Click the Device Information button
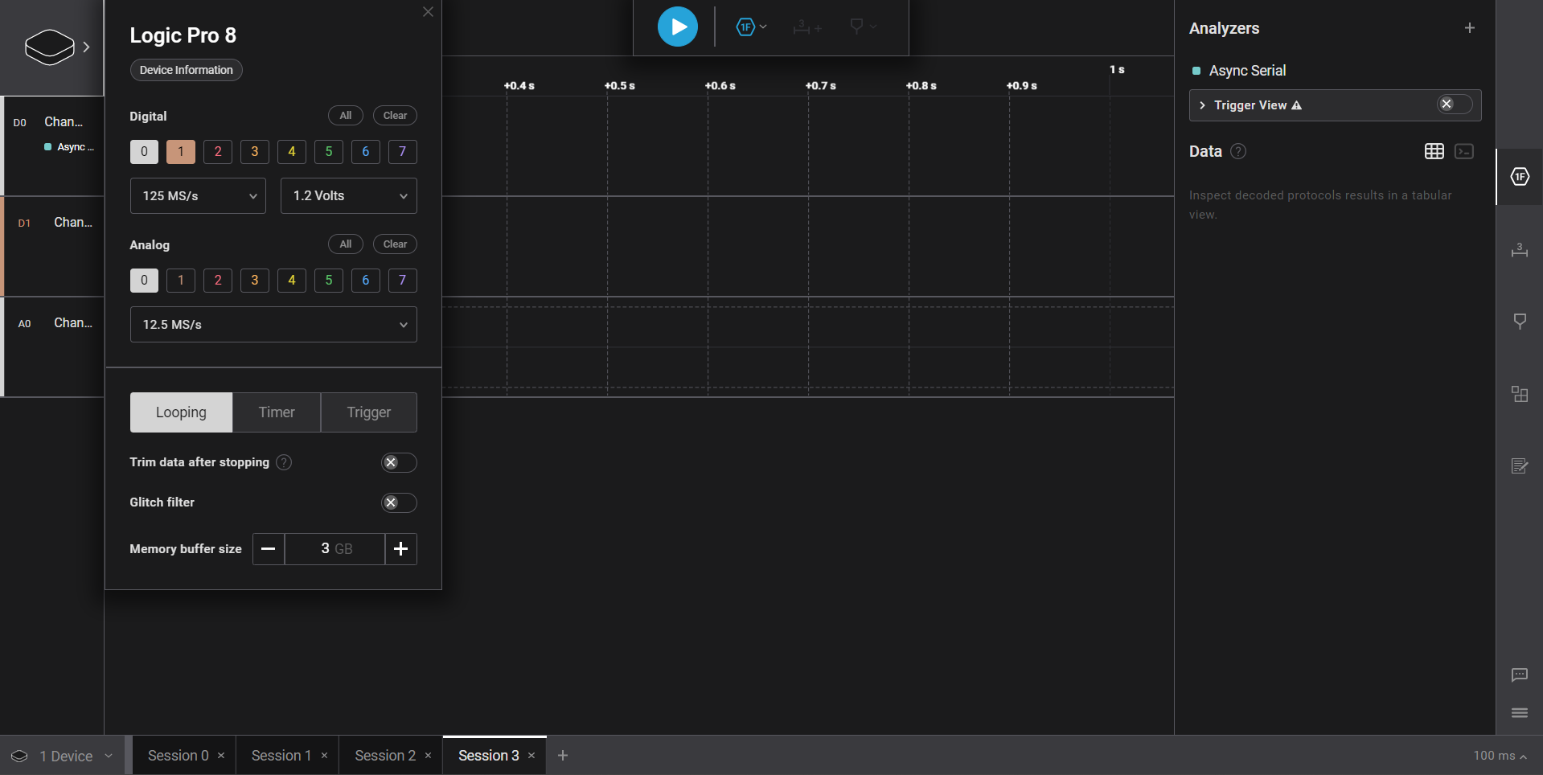 click(187, 70)
